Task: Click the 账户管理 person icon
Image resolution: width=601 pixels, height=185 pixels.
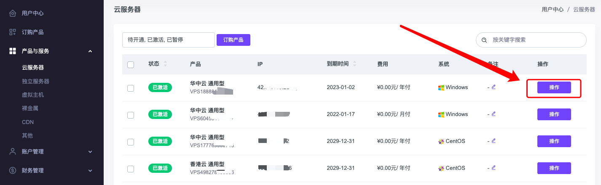Action: point(13,152)
